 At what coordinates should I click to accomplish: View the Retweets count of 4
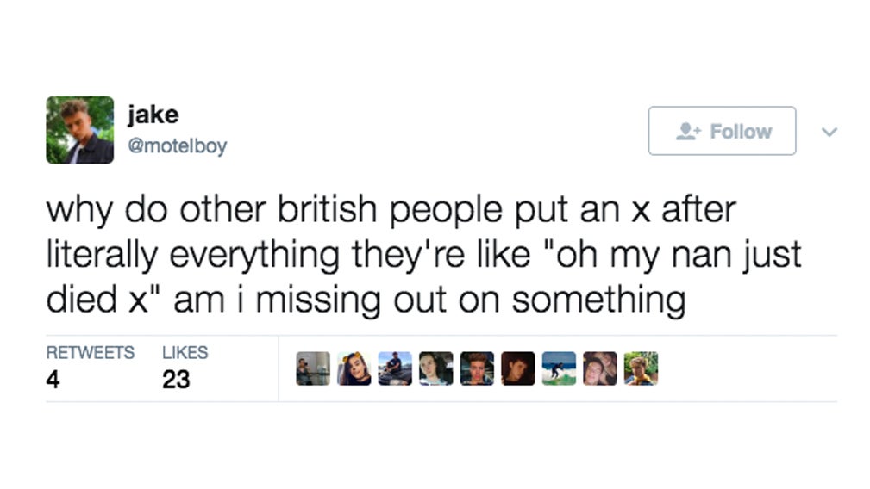click(53, 379)
